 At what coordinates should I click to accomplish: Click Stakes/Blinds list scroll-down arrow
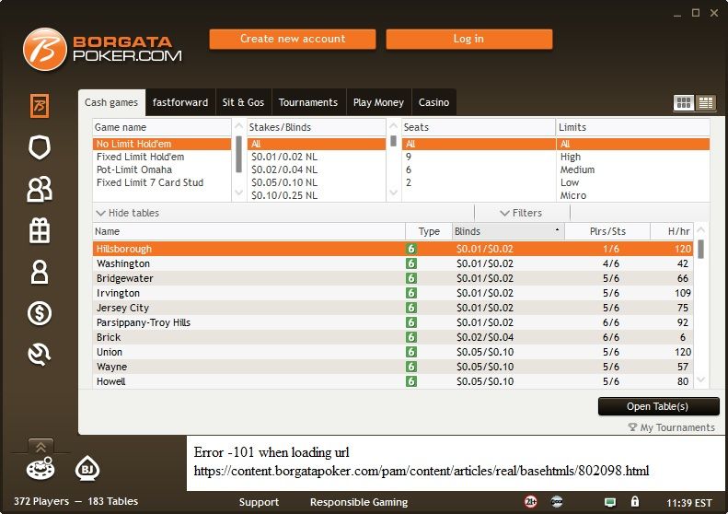coord(393,192)
